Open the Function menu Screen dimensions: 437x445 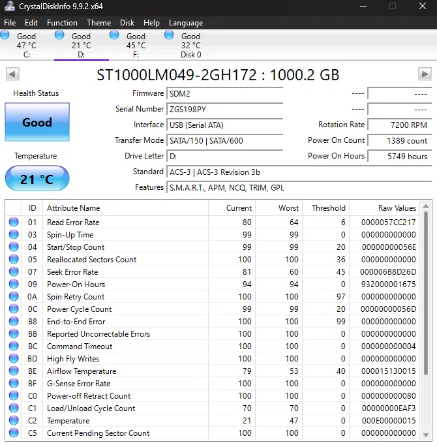coord(62,23)
